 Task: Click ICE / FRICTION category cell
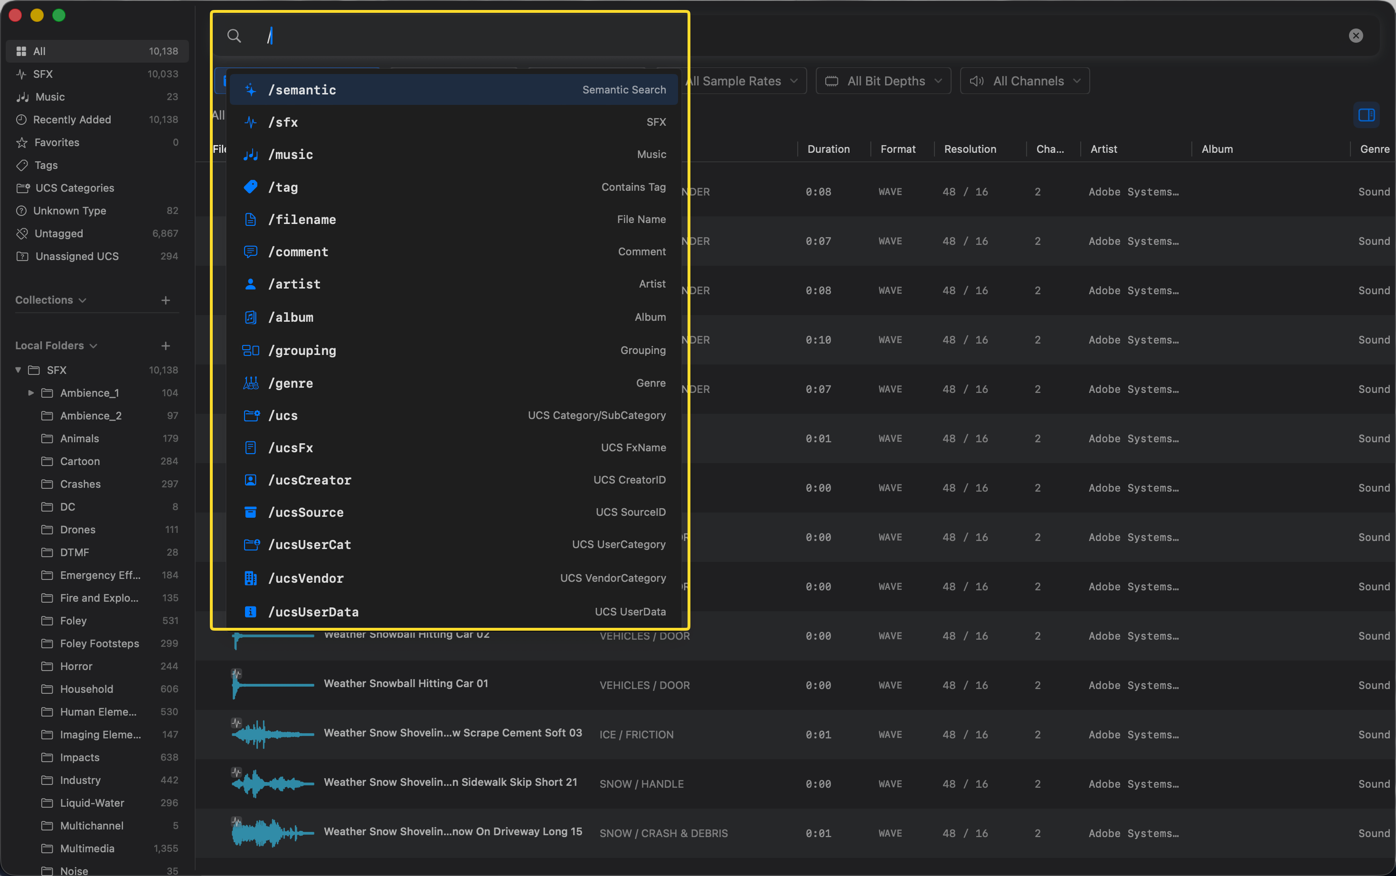637,735
